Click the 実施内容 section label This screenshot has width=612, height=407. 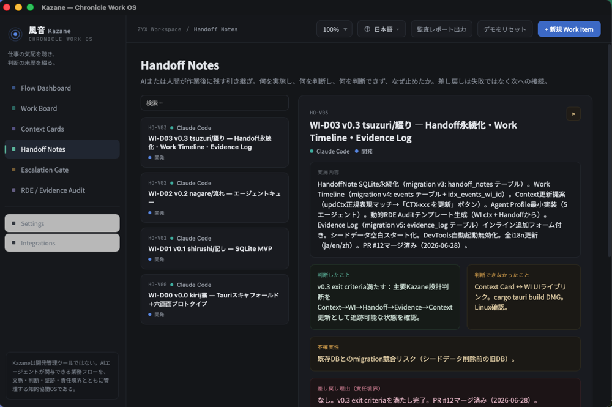(328, 173)
